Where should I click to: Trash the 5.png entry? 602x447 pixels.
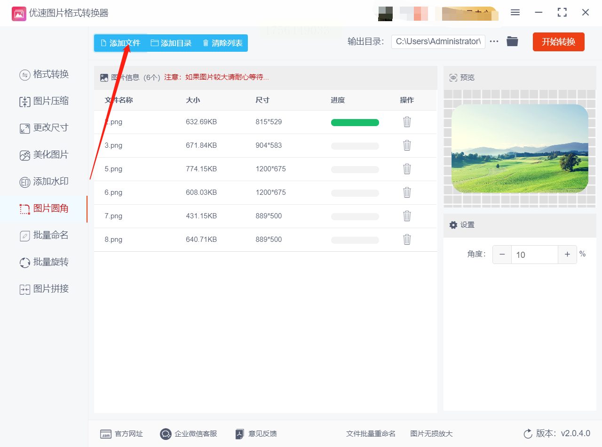point(407,169)
